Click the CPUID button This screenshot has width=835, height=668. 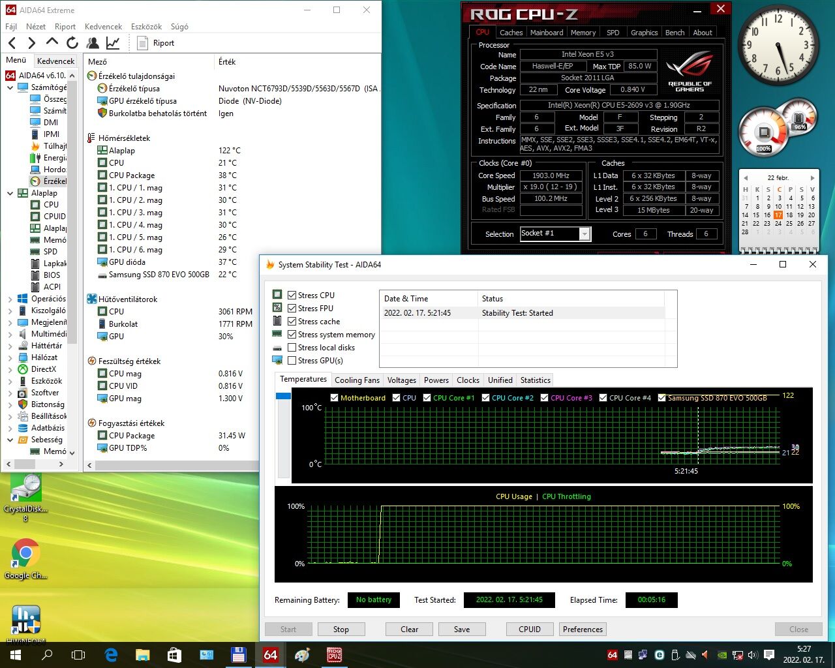click(530, 630)
